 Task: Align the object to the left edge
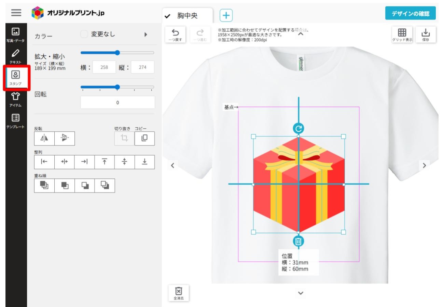pyautogui.click(x=44, y=162)
